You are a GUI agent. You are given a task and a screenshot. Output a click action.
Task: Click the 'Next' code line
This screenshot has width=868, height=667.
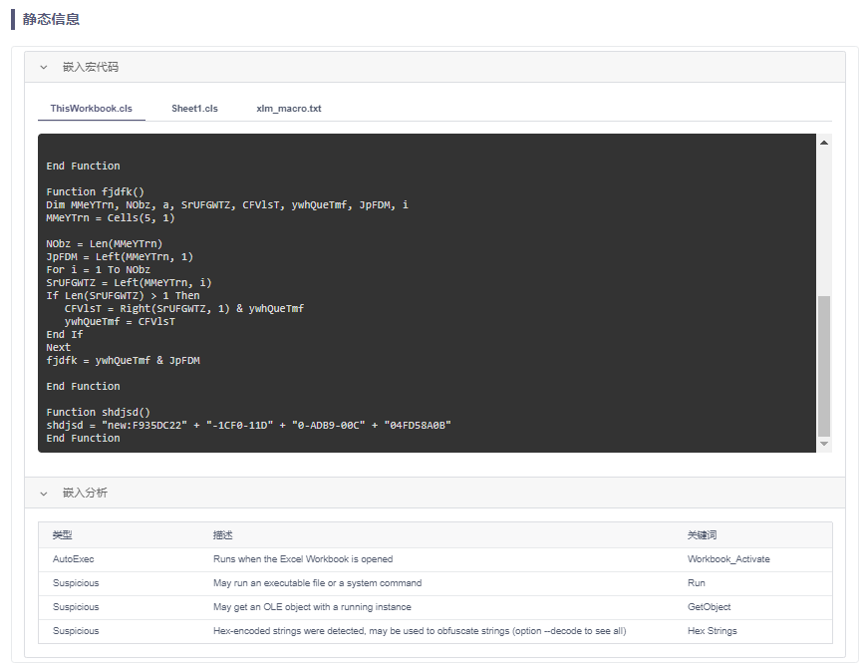[x=59, y=348]
